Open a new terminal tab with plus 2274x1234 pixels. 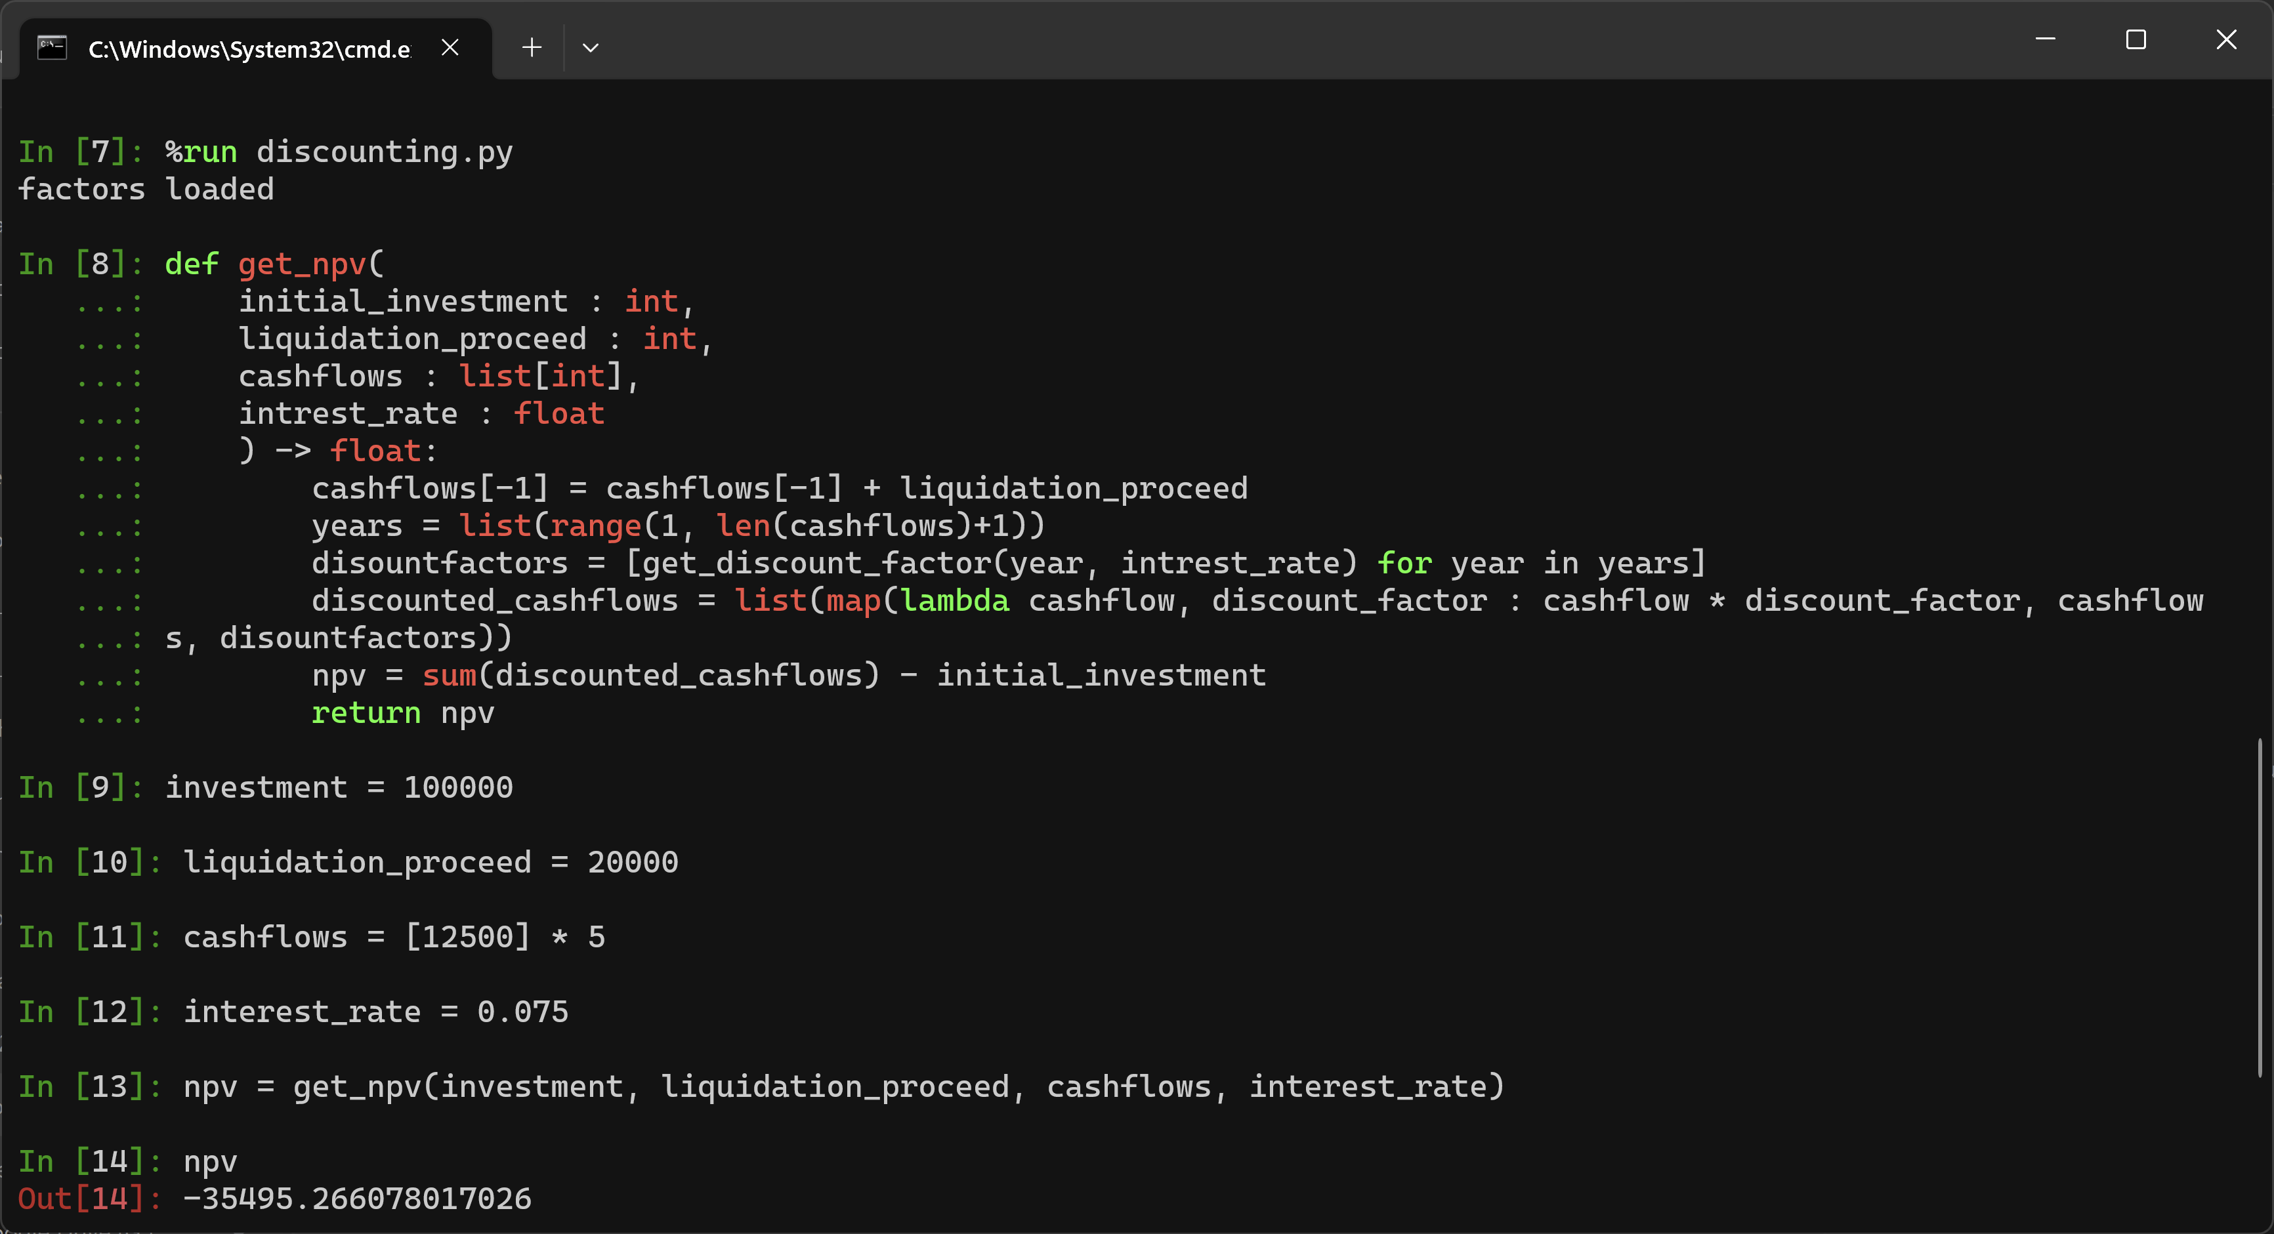coord(532,48)
